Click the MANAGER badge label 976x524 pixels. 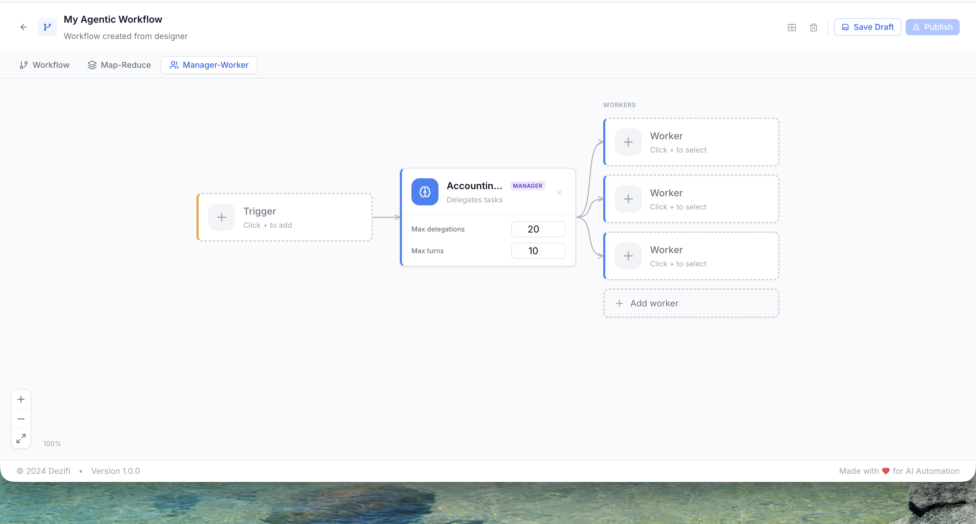tap(527, 186)
